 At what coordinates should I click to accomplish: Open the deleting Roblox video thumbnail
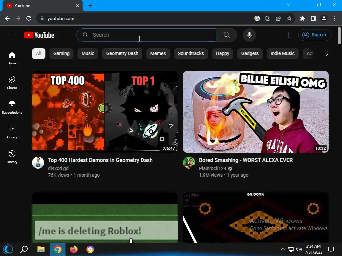point(105,217)
